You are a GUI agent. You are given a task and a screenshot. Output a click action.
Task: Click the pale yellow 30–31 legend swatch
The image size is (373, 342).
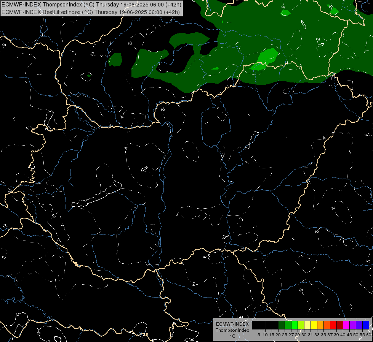(307, 325)
